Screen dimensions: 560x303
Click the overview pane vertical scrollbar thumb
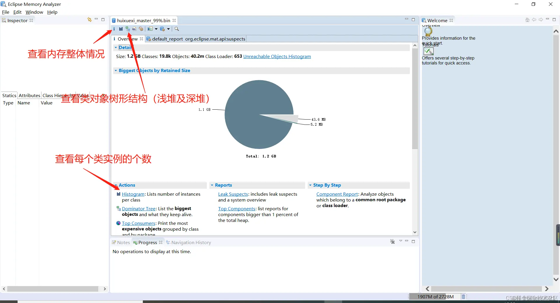coord(415,99)
